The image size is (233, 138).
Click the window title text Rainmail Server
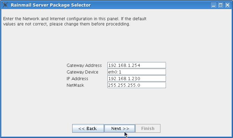pos(30,5)
